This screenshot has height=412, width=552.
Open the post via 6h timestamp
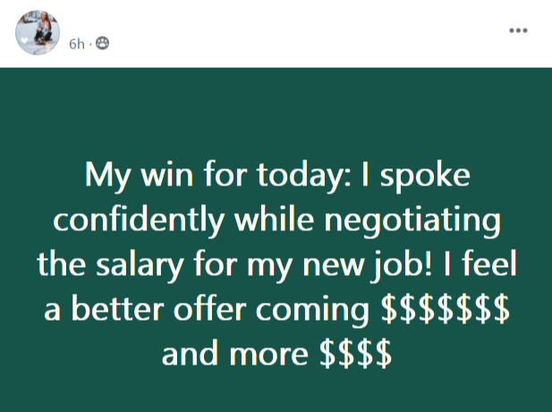point(77,44)
